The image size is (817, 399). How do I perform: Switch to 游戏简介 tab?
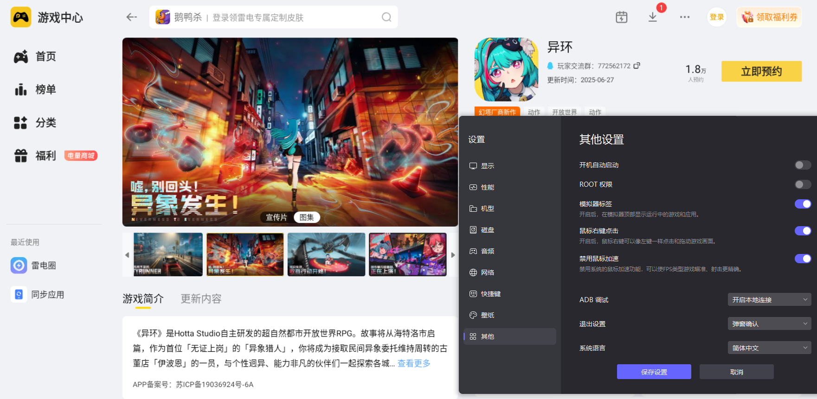tap(143, 299)
